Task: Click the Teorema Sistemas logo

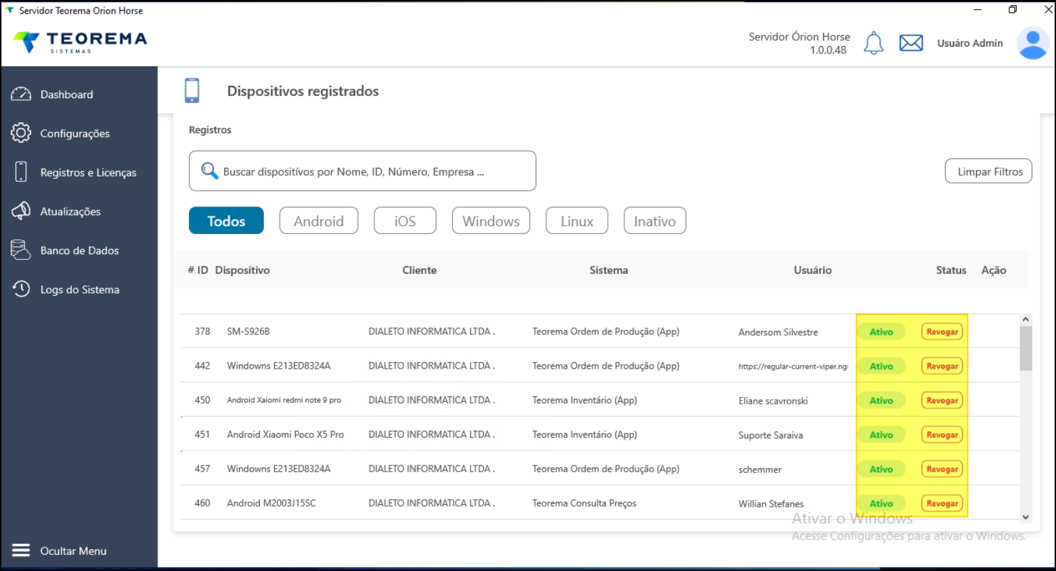Action: click(80, 42)
